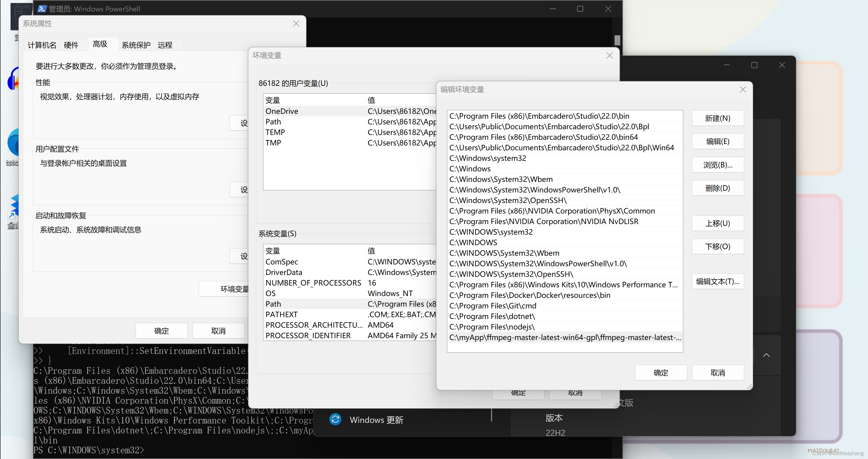Image resolution: width=868 pixels, height=459 pixels.
Task: Open the 系统保护 tab
Action: point(136,45)
